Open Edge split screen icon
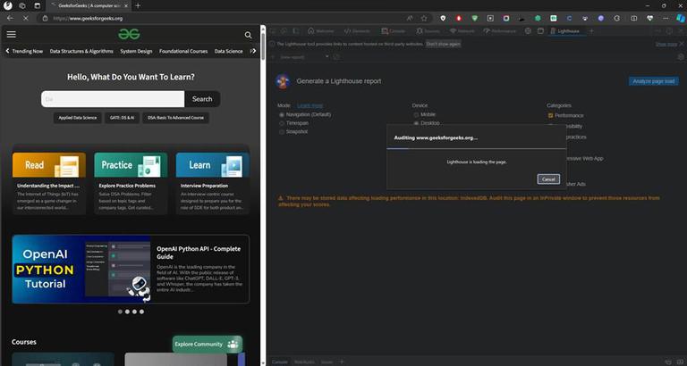Viewport: 687px width, 366px height. click(x=633, y=19)
